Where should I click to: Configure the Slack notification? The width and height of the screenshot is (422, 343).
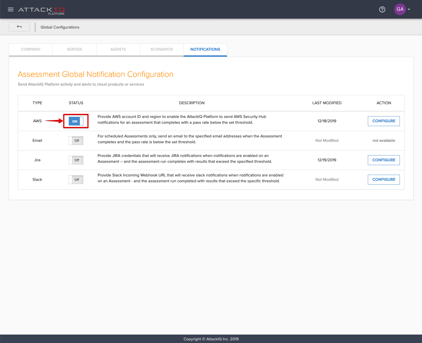point(384,180)
